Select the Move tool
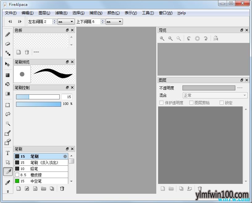This screenshot has width=252, height=203. tap(7, 64)
